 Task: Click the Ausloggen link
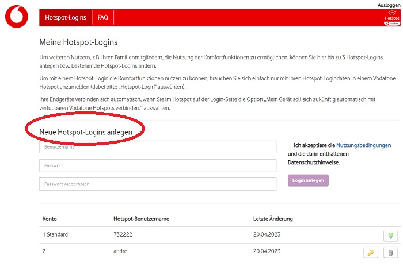pyautogui.click(x=389, y=5)
